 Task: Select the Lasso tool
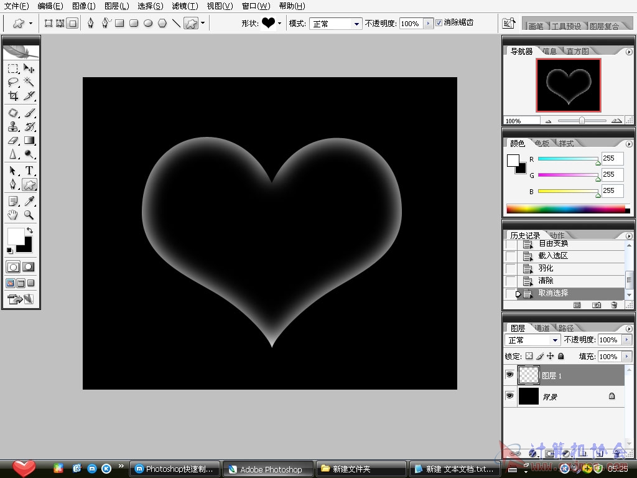[13, 82]
